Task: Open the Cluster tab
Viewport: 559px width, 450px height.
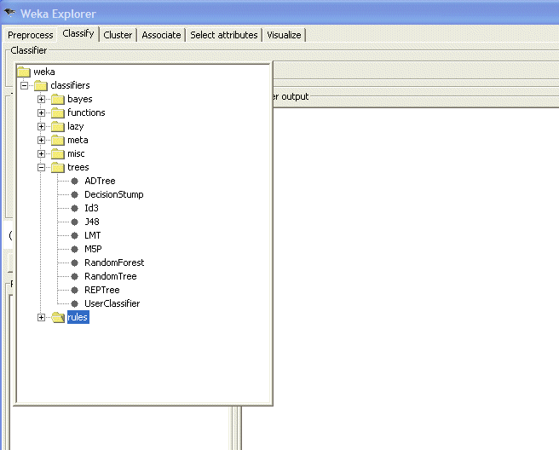Action: 118,35
